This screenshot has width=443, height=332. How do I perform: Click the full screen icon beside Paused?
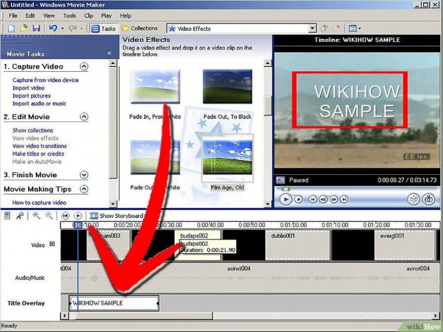point(280,180)
